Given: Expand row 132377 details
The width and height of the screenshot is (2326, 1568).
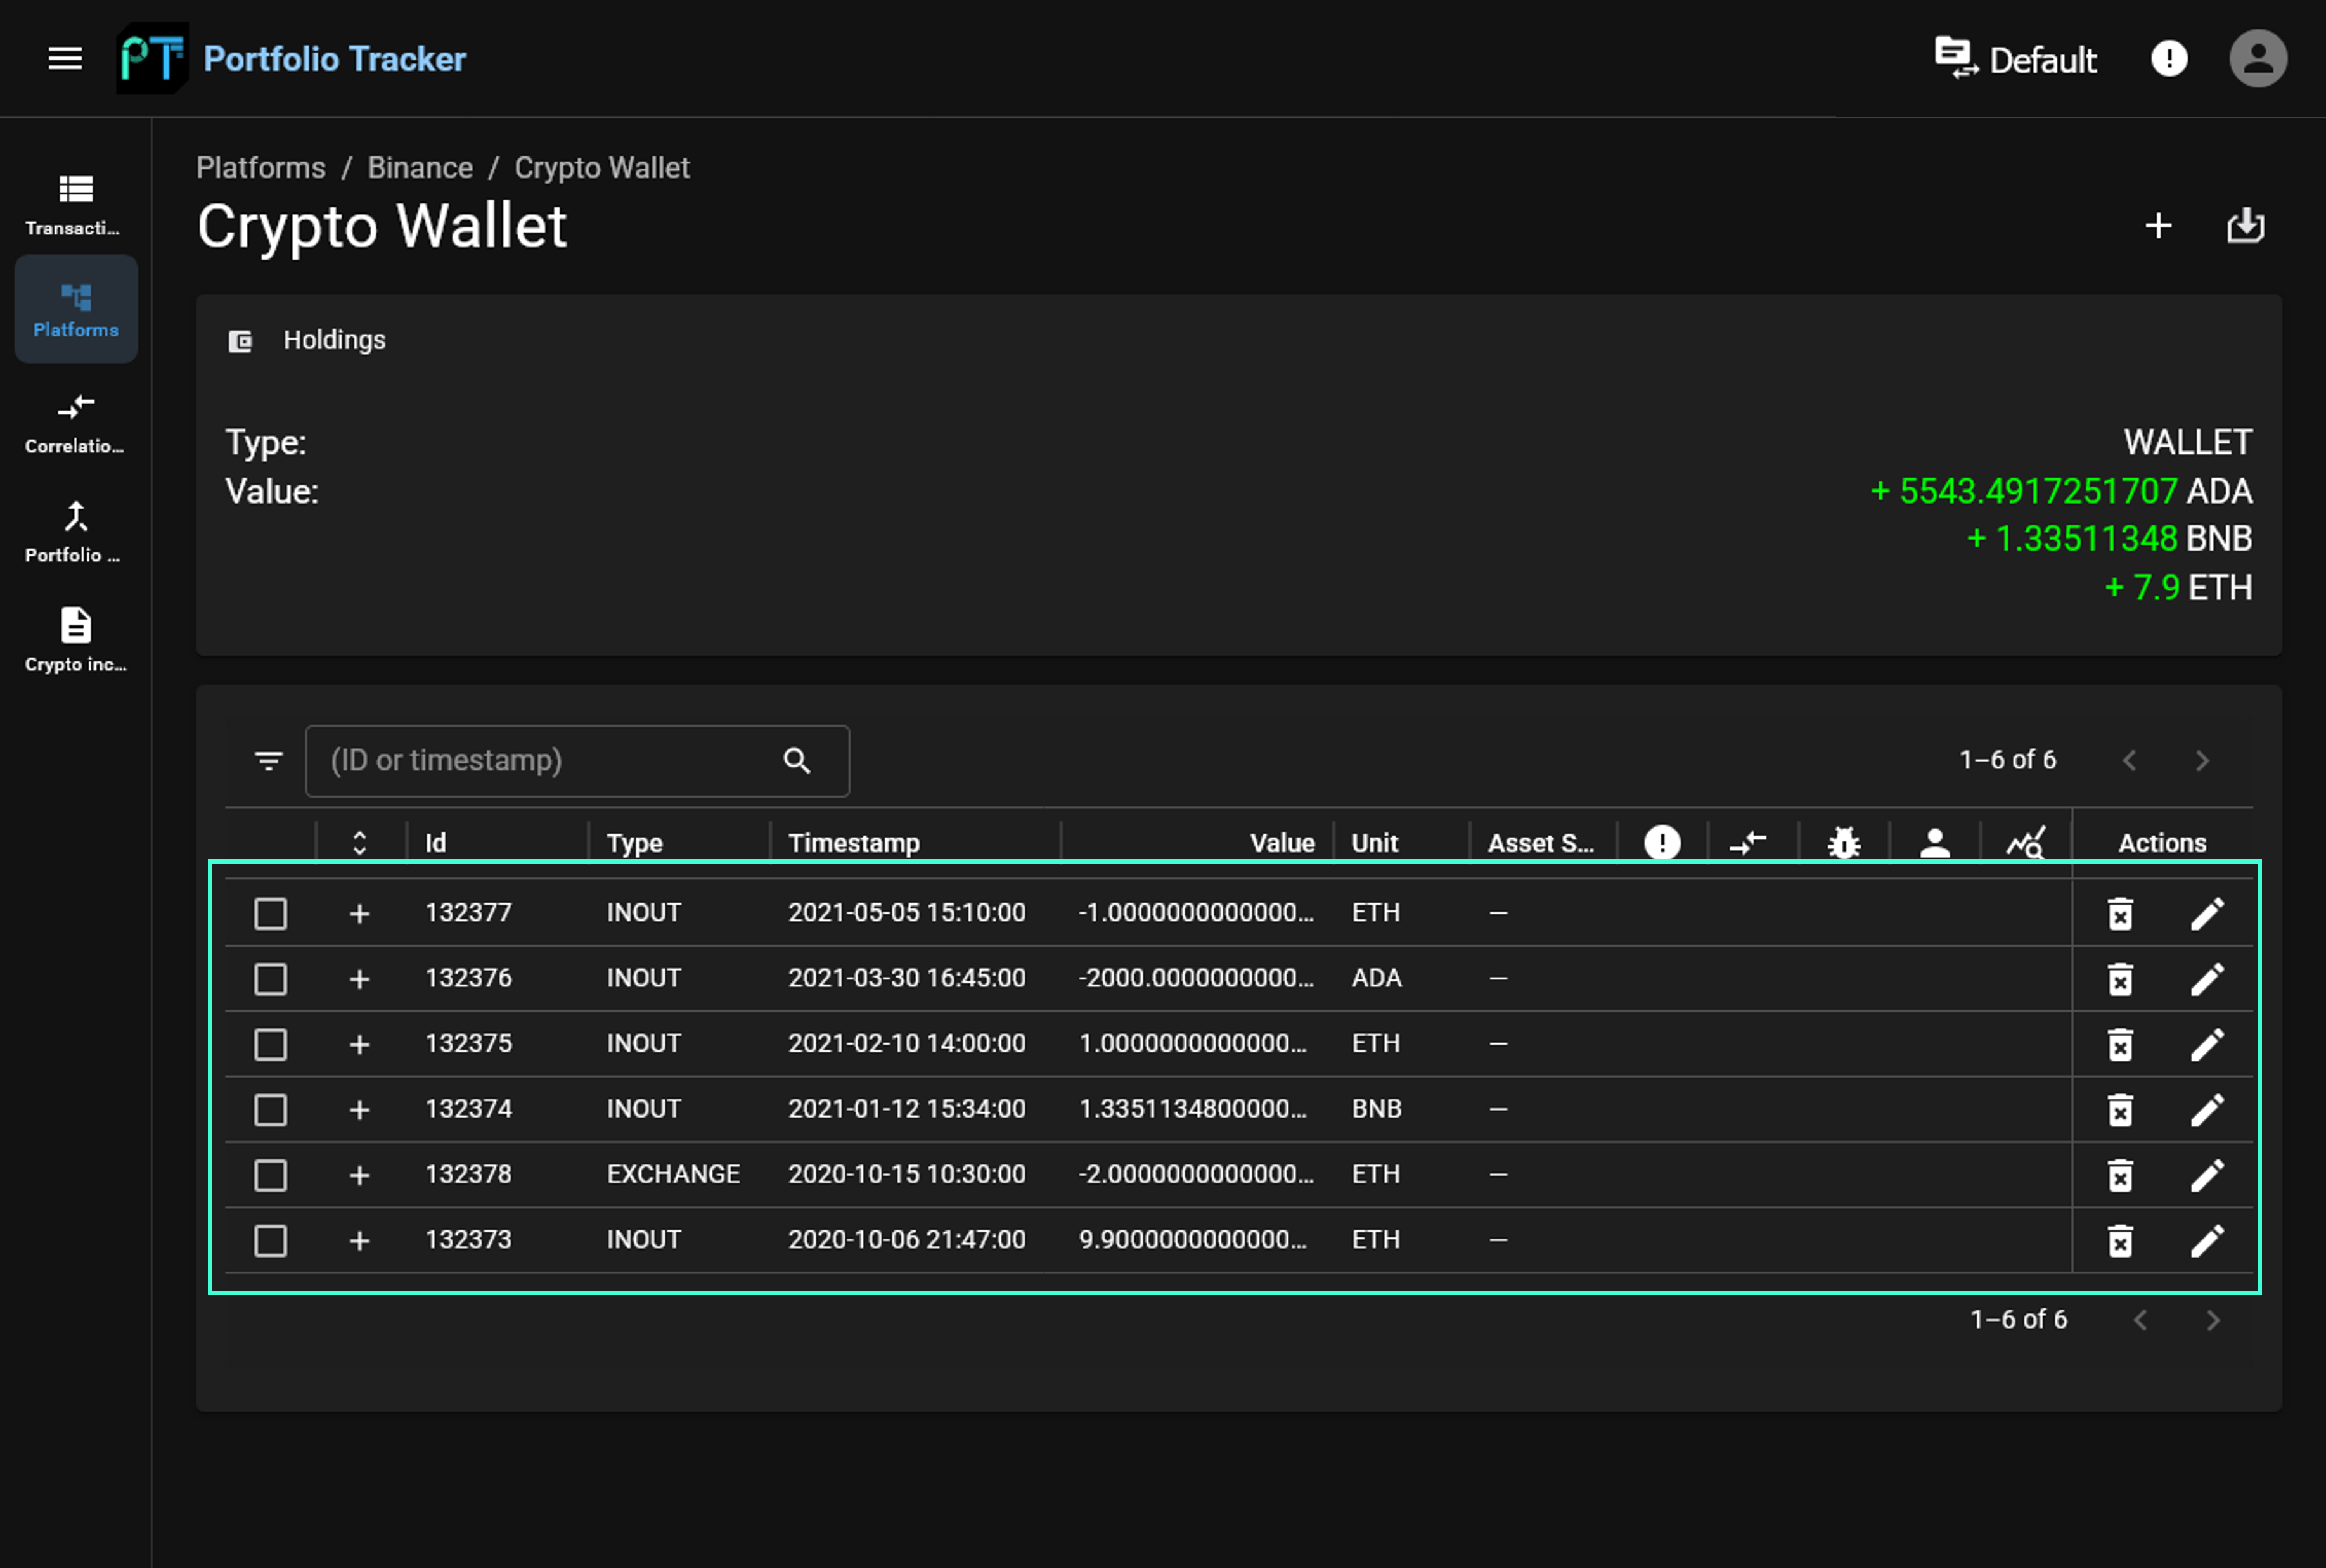Looking at the screenshot, I should coord(359,913).
